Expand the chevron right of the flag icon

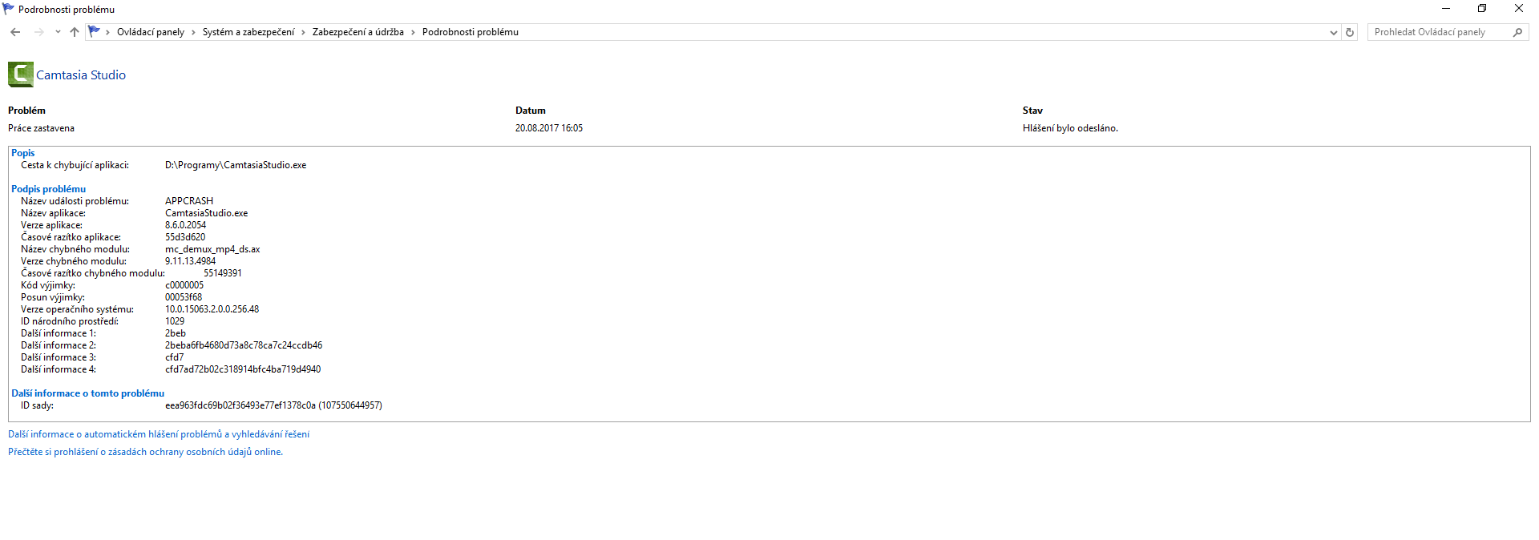point(107,32)
